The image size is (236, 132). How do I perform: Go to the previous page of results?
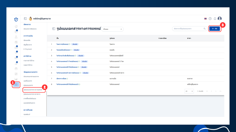[211, 91]
